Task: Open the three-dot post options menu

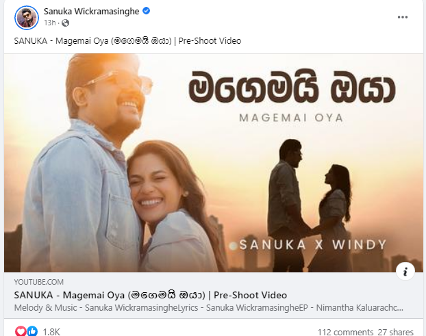Action: coord(402,17)
